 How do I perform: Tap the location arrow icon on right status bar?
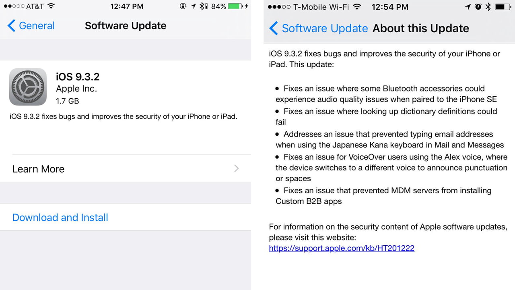pyautogui.click(x=467, y=6)
